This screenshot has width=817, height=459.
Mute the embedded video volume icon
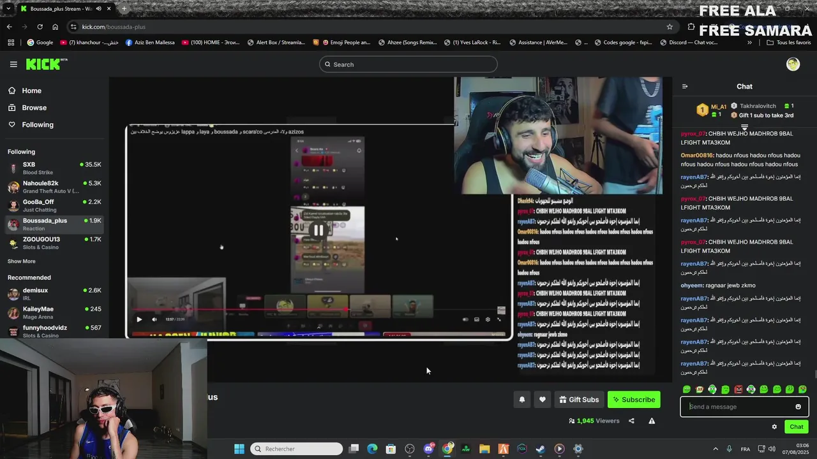point(154,319)
